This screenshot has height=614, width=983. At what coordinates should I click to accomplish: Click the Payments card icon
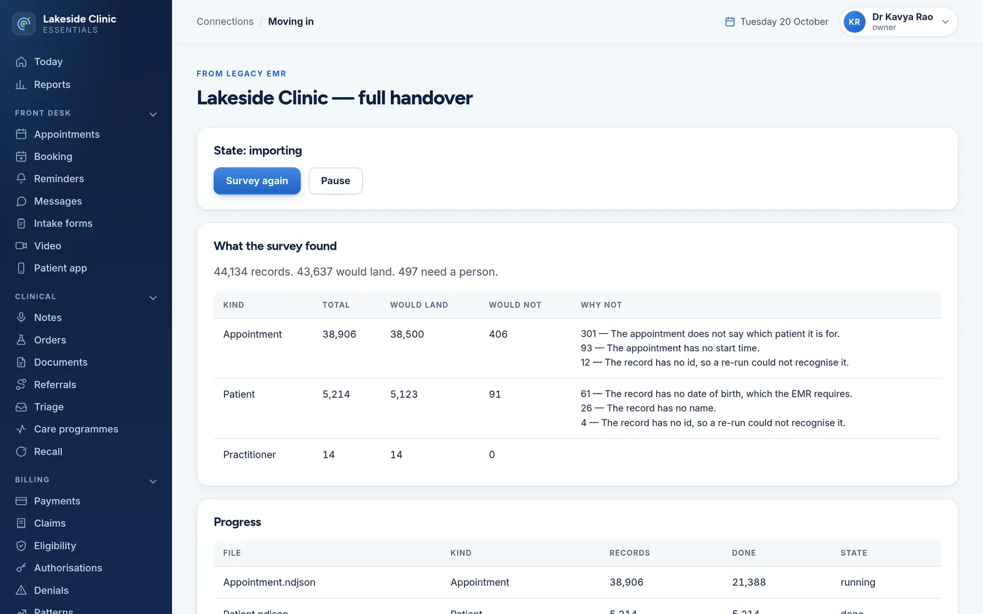(x=21, y=501)
